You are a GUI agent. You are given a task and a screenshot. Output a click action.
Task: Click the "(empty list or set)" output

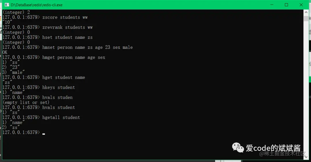tap(26, 103)
